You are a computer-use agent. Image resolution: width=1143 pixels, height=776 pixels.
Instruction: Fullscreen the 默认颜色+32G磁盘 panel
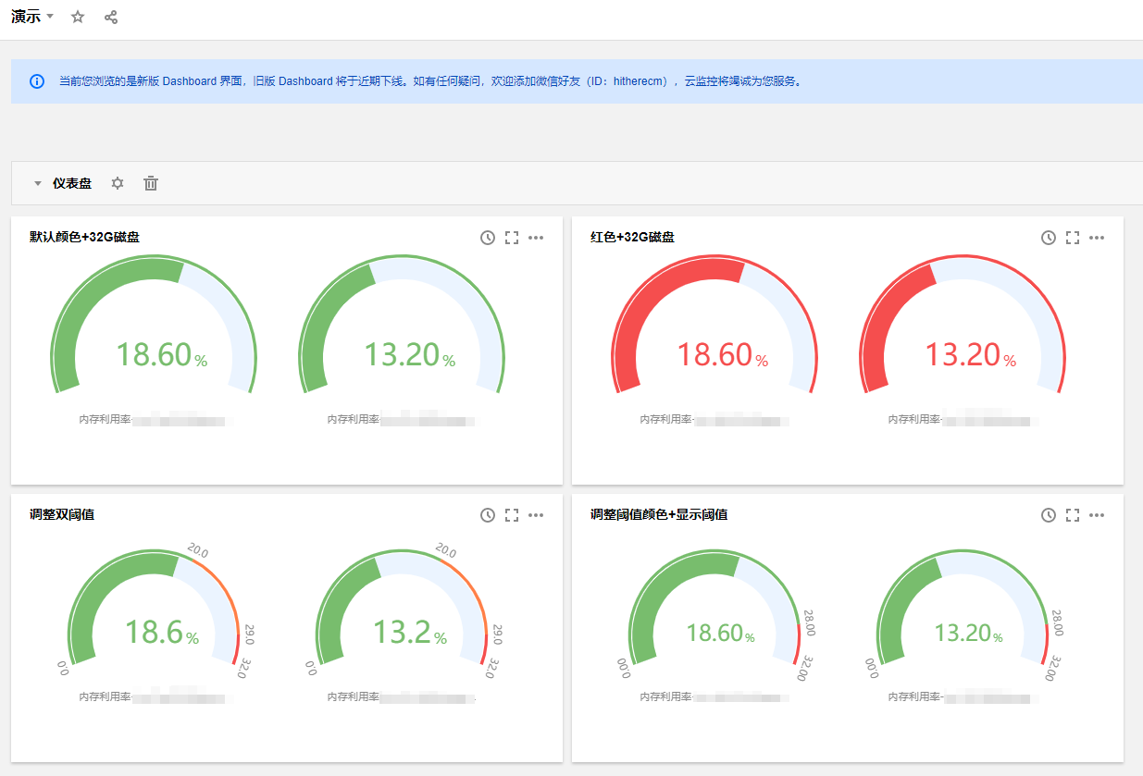pyautogui.click(x=512, y=238)
